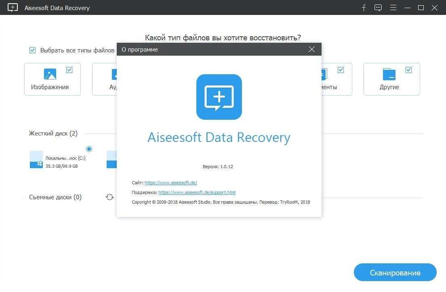Image resolution: width=446 pixels, height=292 pixels.
Task: Click the partially hidden second drive icon
Action: click(111, 160)
